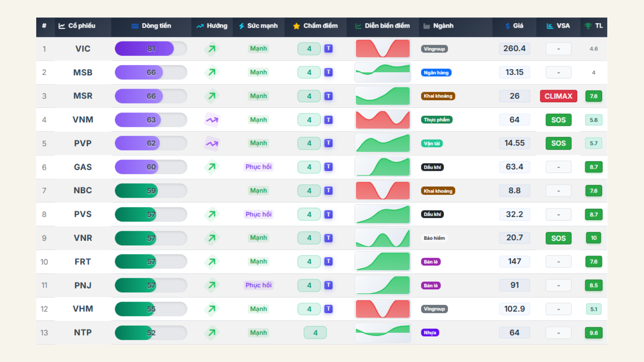Open the VIC stock ticker
Screen dimensions: 644x362
83,49
